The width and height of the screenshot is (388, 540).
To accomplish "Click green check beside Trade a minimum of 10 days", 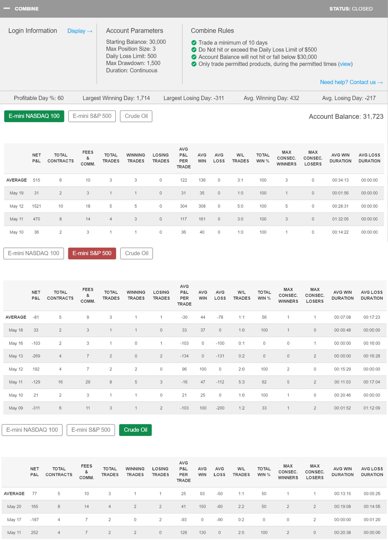I will tap(194, 43).
